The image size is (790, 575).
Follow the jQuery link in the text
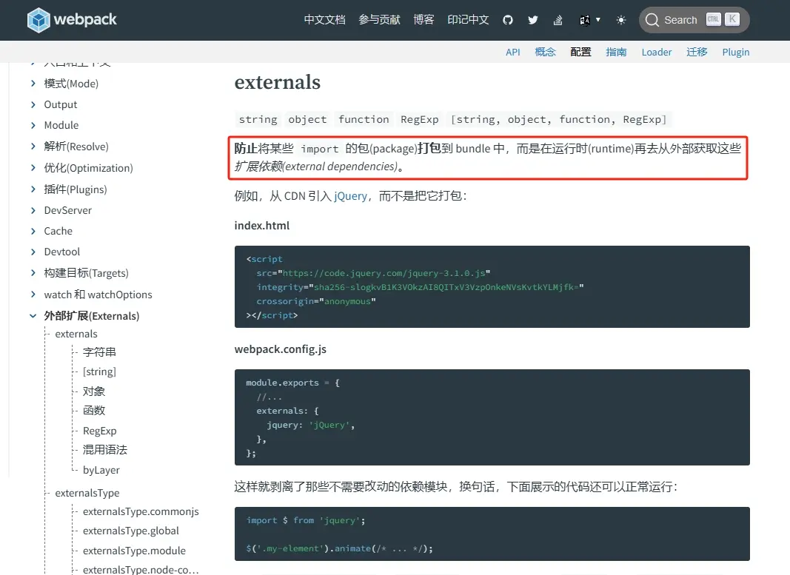tap(350, 196)
